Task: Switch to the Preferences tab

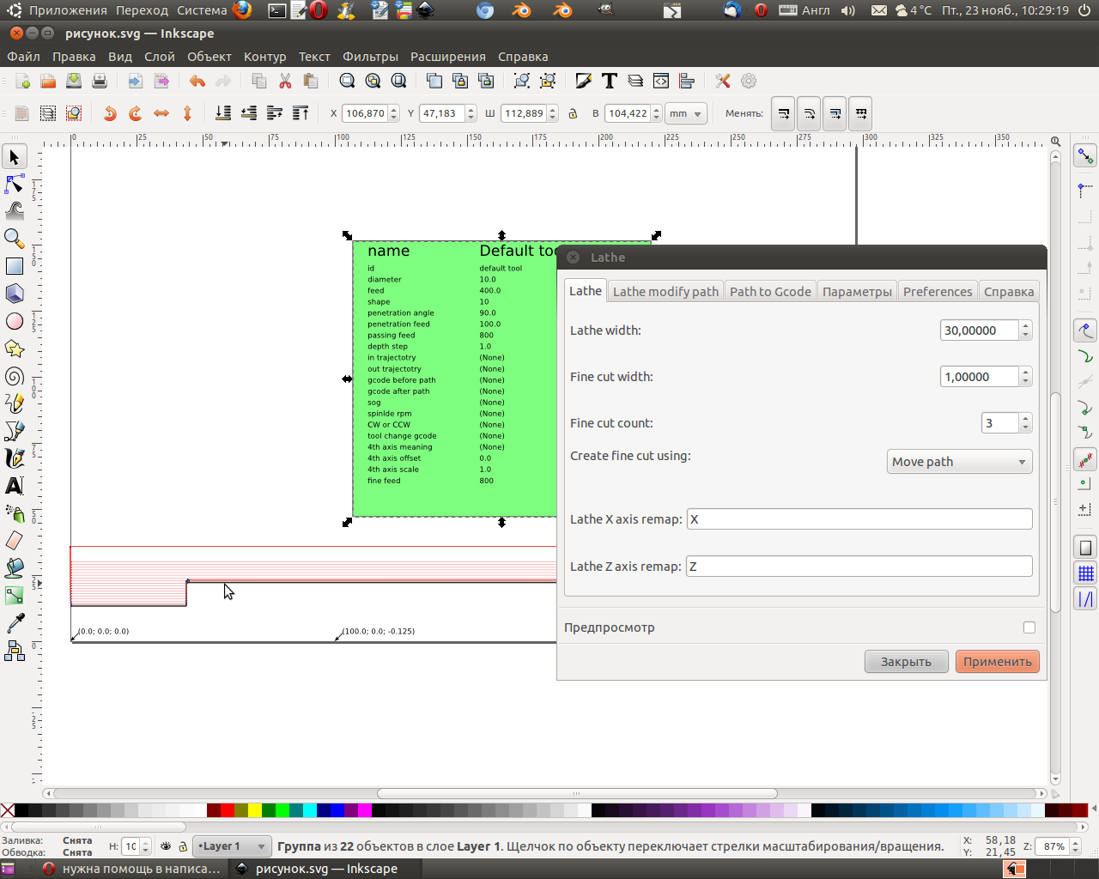Action: 938,292
